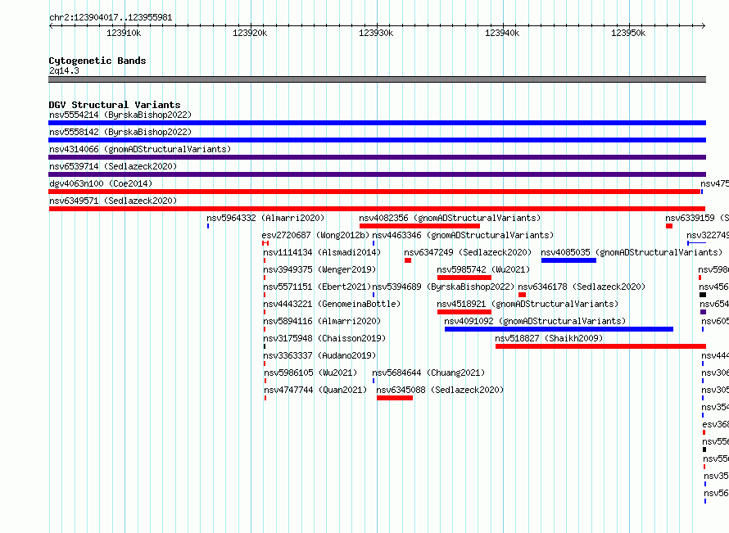Click the nsv518827 (Shaikh2009) label
This screenshot has height=533, width=729.
pos(549,338)
